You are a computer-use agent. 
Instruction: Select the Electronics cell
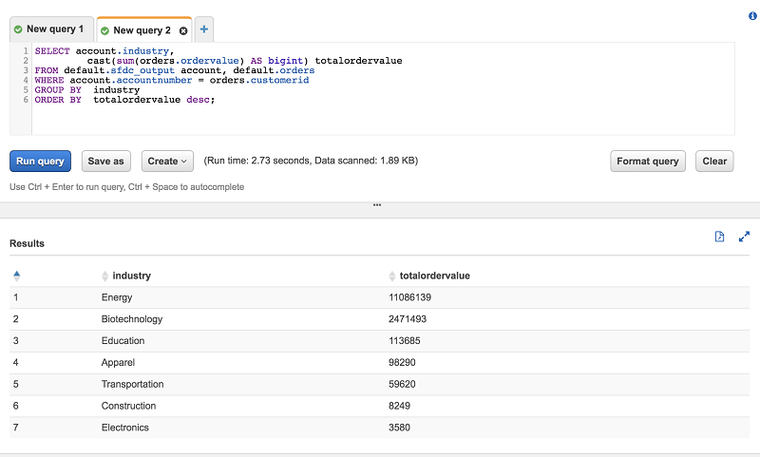click(125, 428)
